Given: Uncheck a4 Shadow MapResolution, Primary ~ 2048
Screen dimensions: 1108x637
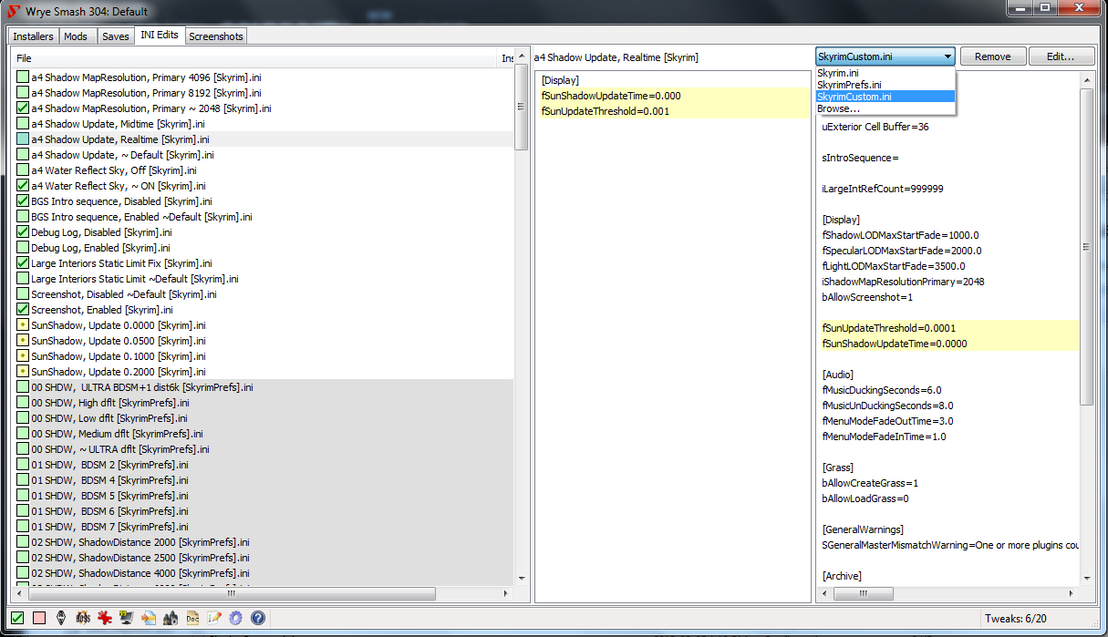Looking at the screenshot, I should [x=23, y=108].
